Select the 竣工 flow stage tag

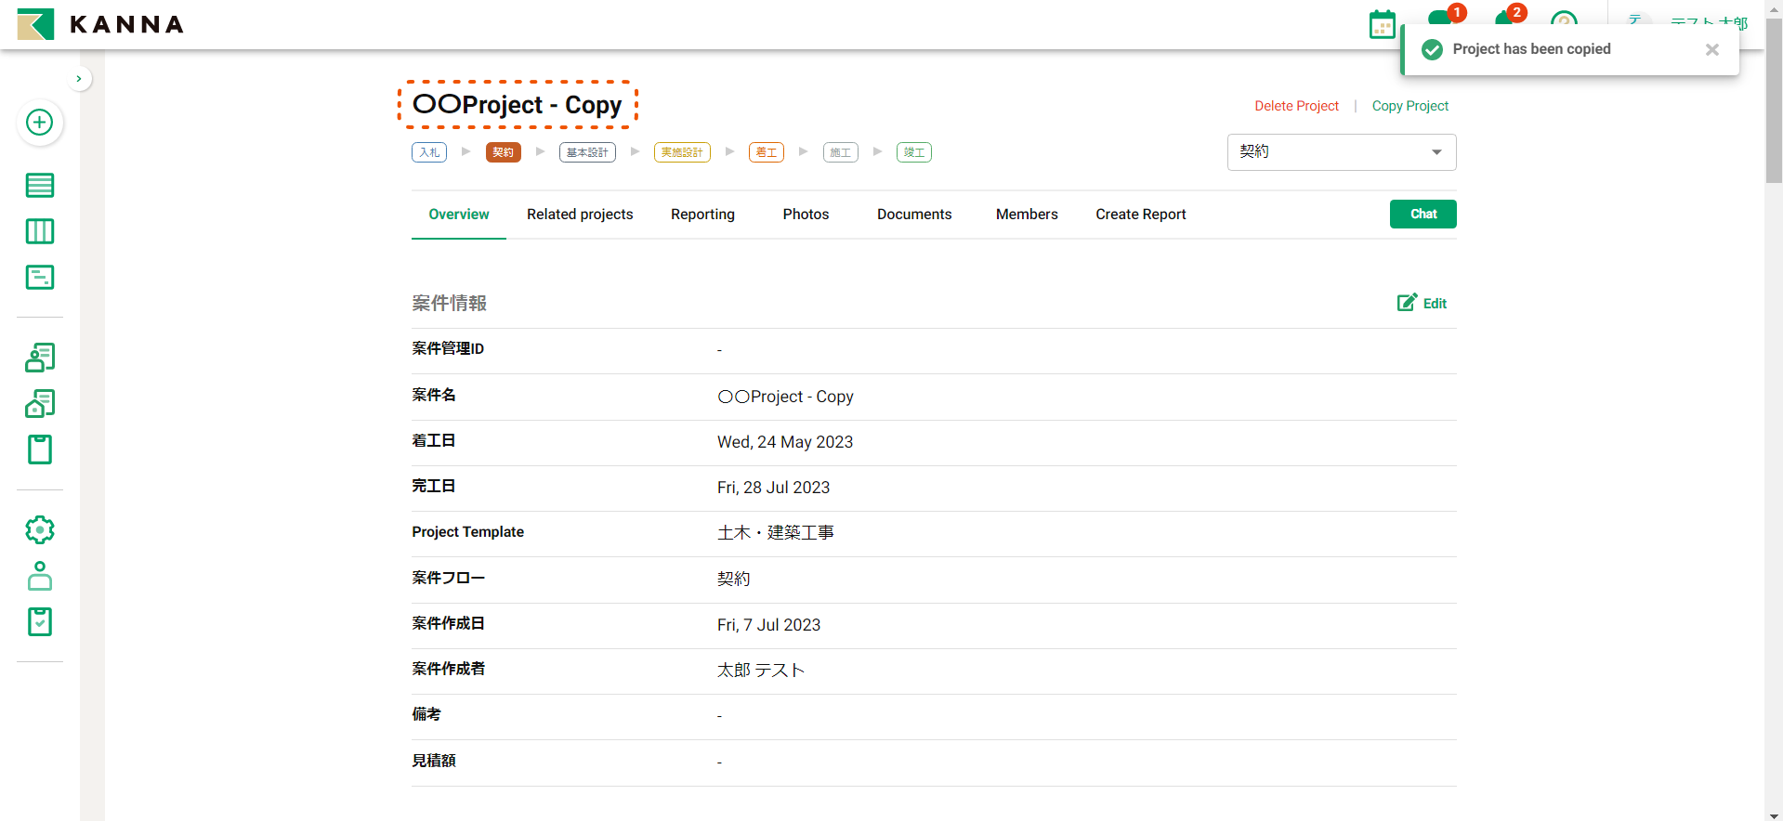tap(913, 152)
